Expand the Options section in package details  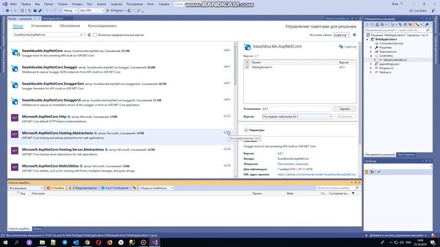[x=246, y=130]
